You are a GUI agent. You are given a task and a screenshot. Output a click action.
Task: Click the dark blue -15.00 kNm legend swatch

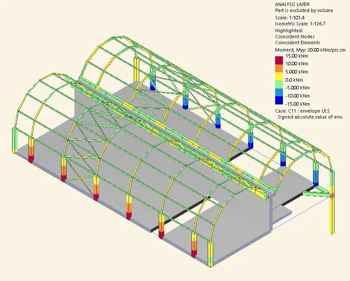click(x=279, y=100)
